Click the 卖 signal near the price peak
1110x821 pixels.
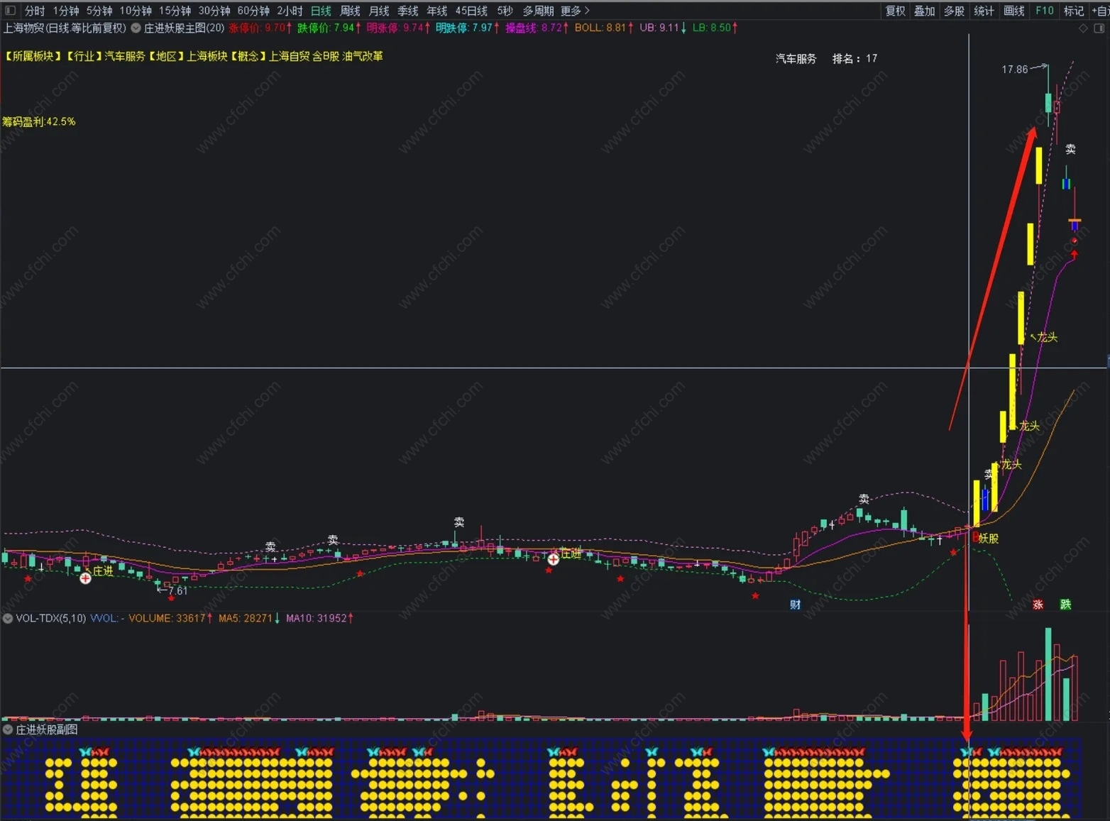[x=1070, y=150]
